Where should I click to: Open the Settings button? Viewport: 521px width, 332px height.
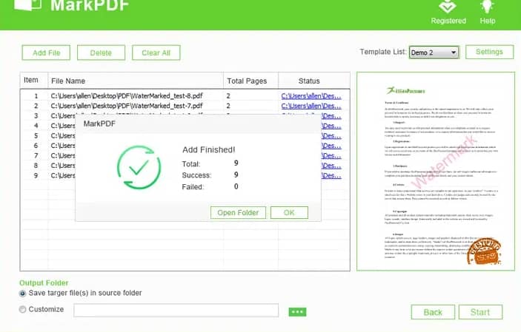pos(489,52)
